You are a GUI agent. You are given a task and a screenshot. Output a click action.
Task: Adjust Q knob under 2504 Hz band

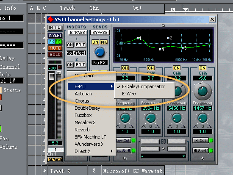tap(151, 118)
